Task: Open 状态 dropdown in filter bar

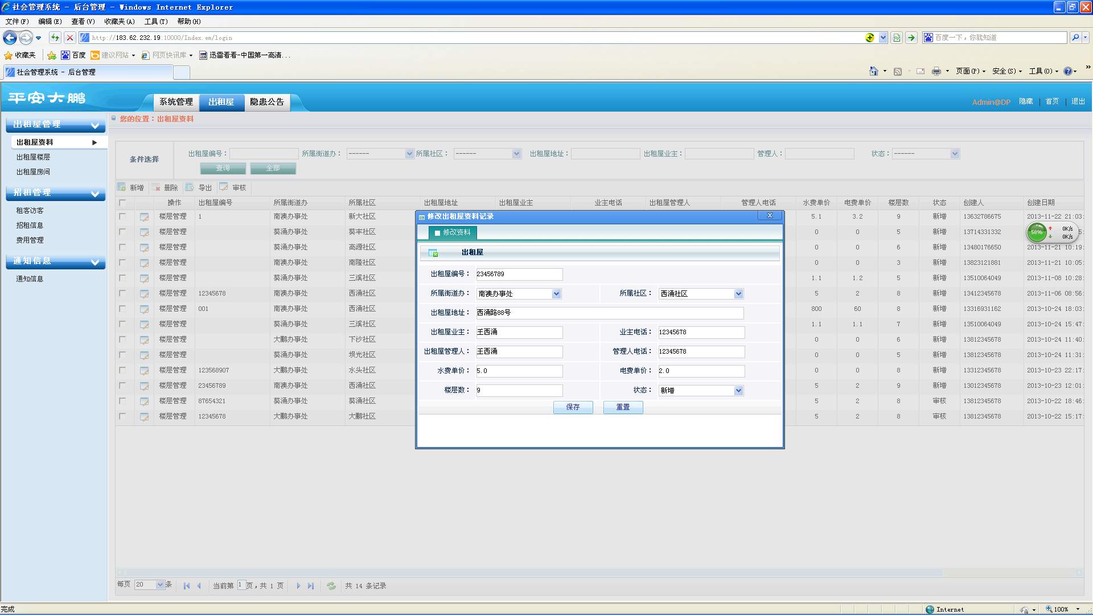Action: [926, 154]
